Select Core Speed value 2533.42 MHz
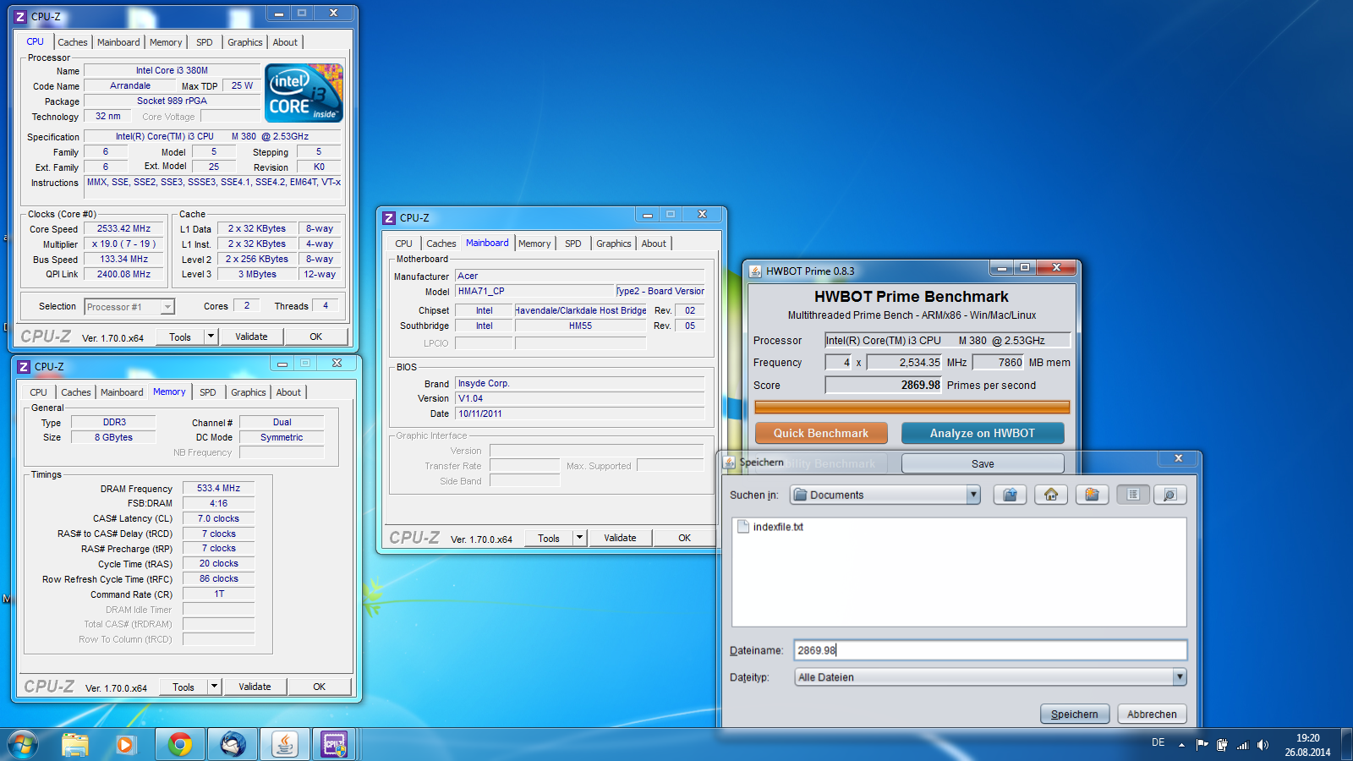This screenshot has height=761, width=1353. (x=123, y=228)
